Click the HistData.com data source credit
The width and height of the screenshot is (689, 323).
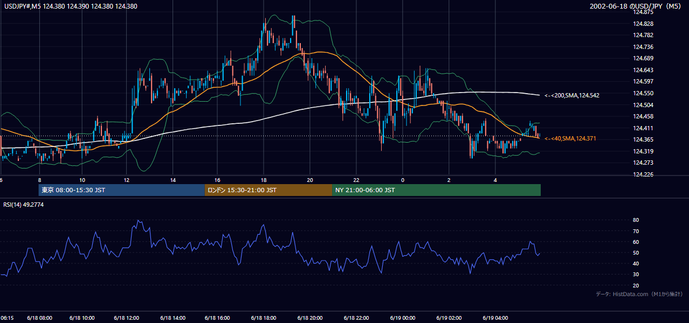[x=639, y=294]
